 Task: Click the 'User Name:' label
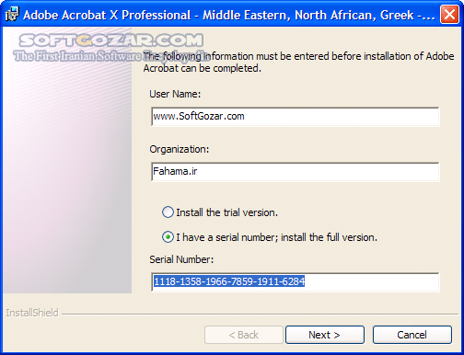tap(175, 94)
